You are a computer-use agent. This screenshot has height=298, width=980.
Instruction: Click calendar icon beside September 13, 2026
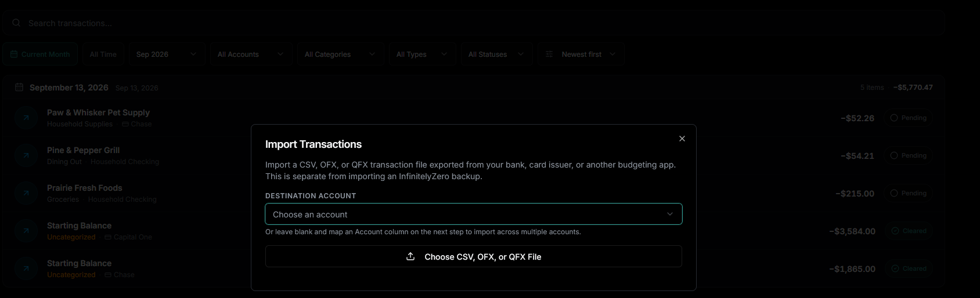click(19, 87)
